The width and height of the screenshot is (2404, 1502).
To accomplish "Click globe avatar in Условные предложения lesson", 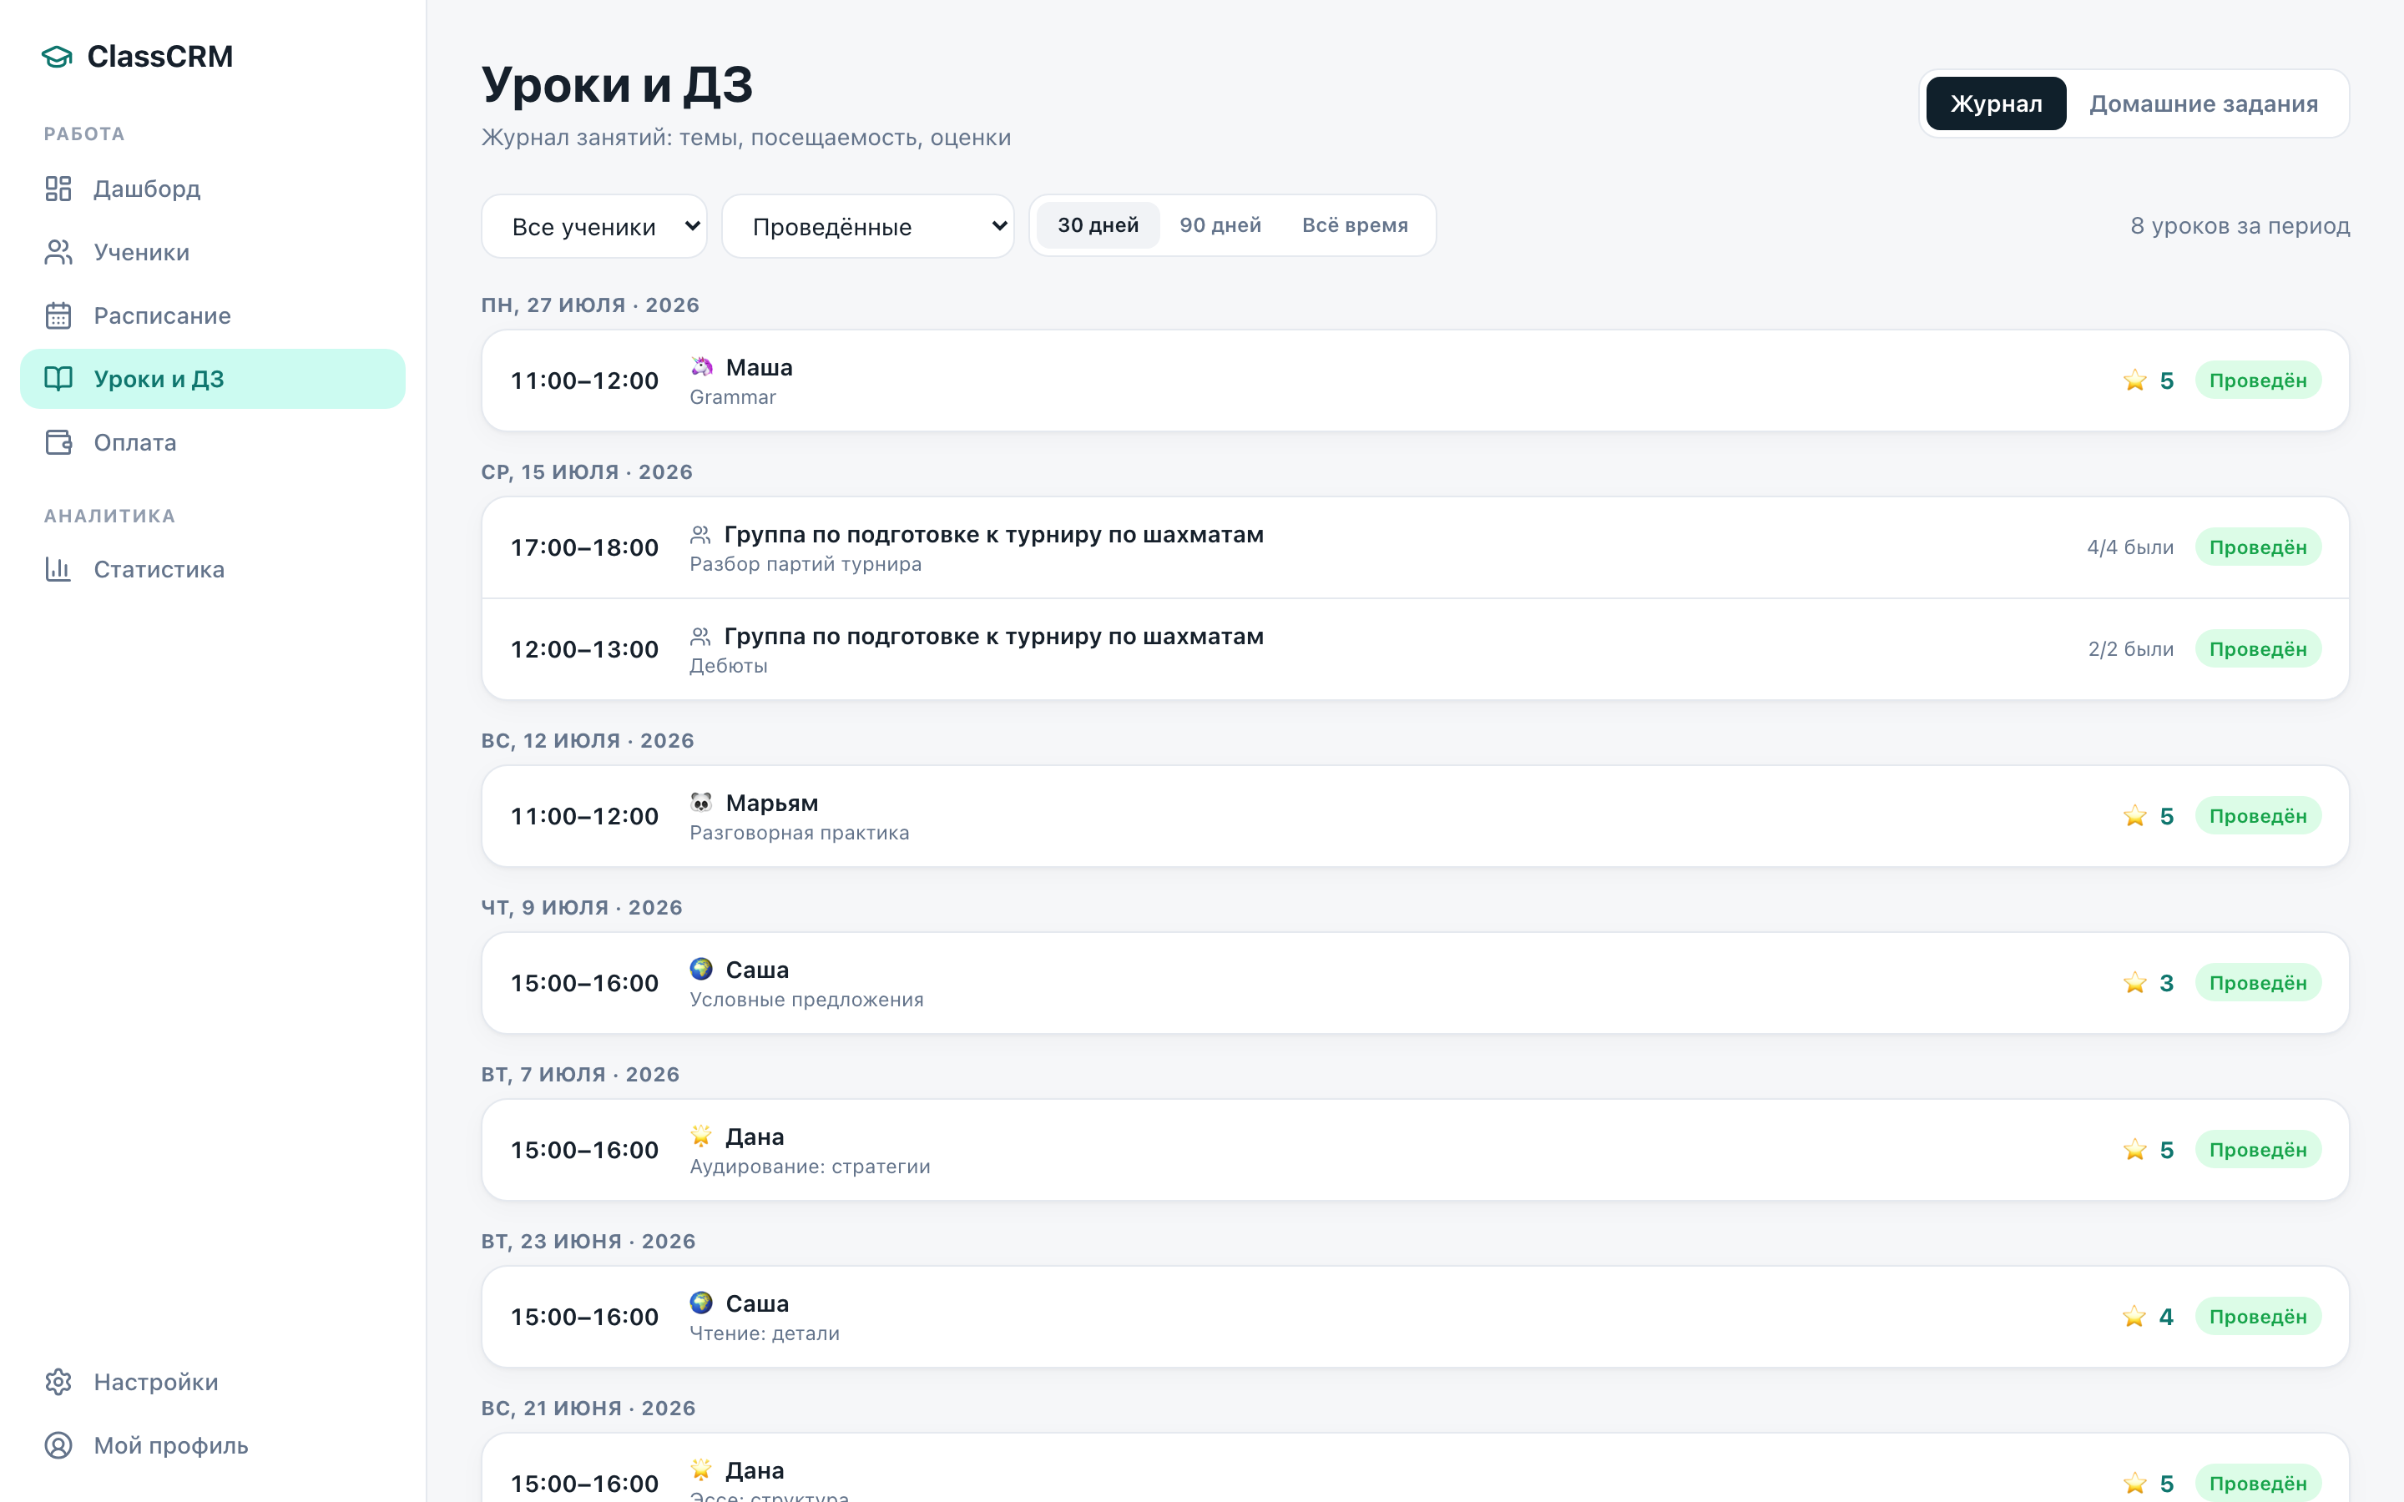I will pyautogui.click(x=701, y=969).
